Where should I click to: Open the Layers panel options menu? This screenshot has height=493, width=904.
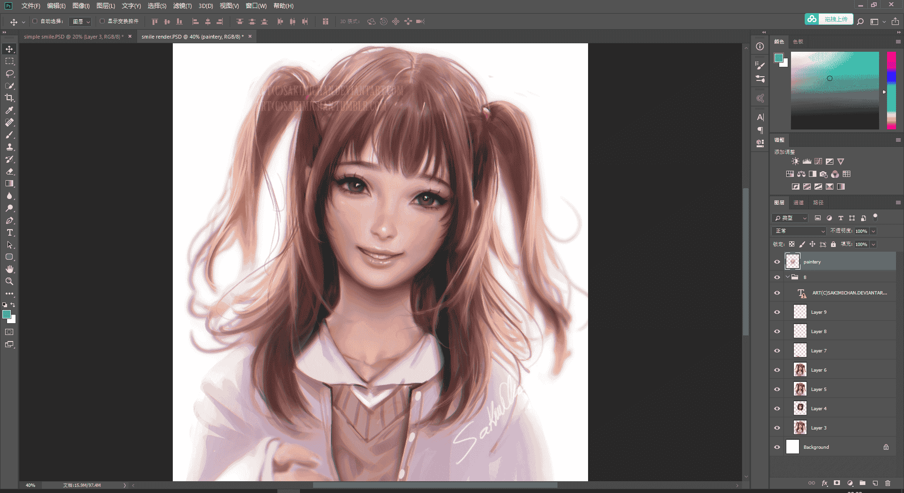coord(898,202)
